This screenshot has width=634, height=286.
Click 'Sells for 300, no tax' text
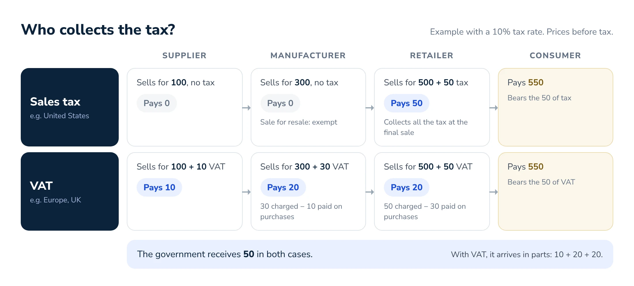[x=299, y=82]
